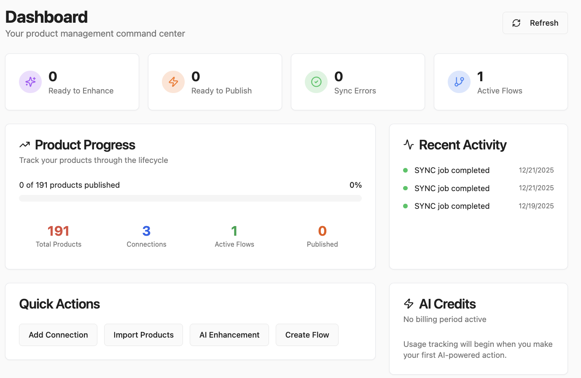Click the Active Flows branch icon
581x378 pixels.
point(459,82)
